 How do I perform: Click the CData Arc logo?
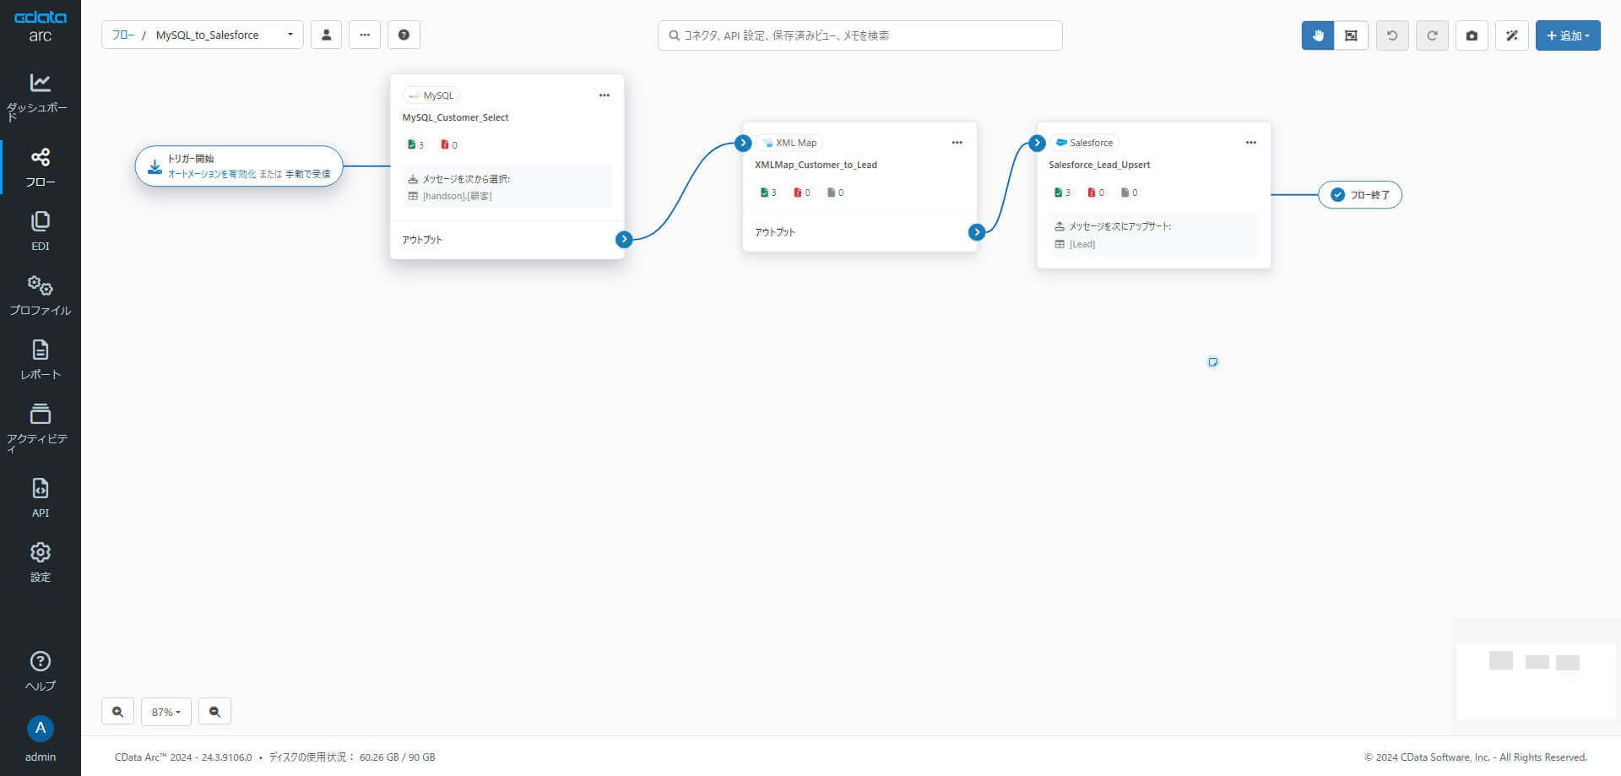click(x=40, y=26)
